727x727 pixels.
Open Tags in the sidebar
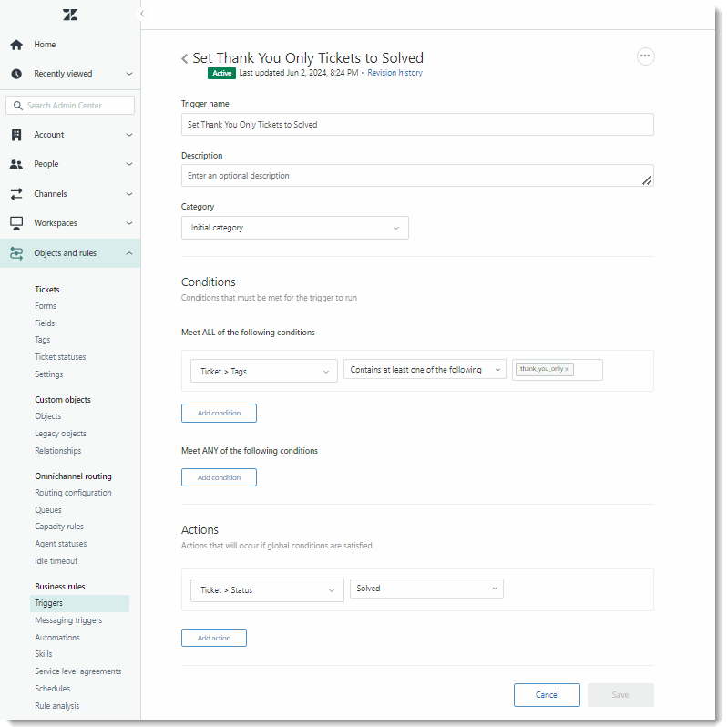pyautogui.click(x=42, y=340)
